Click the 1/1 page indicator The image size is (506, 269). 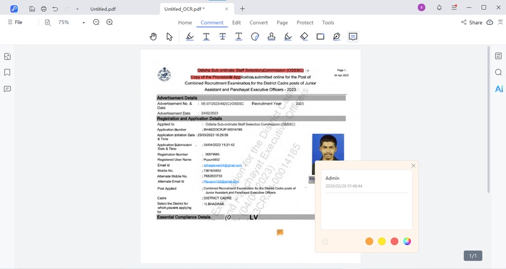[472, 256]
